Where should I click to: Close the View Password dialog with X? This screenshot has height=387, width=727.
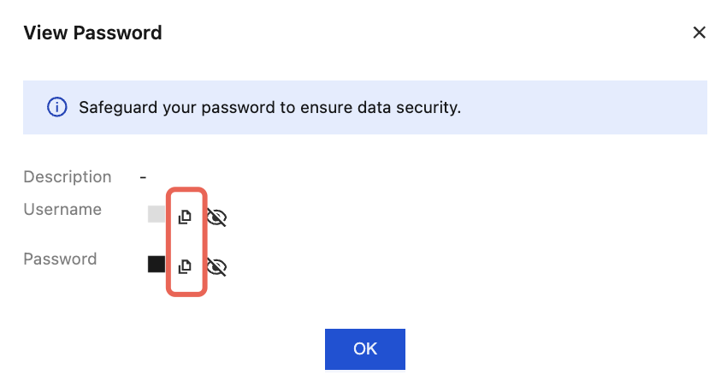[x=699, y=33]
